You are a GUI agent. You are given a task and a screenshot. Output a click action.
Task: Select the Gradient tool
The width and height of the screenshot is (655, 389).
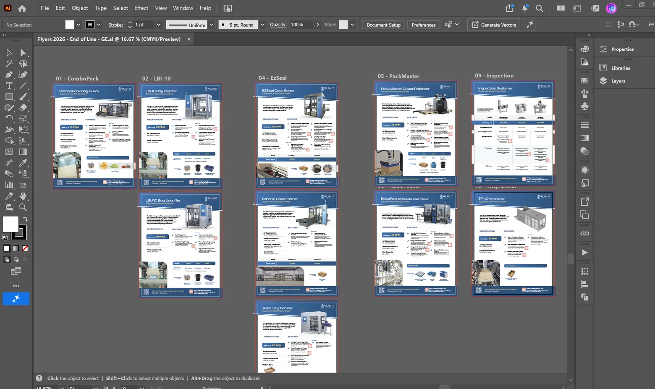click(x=23, y=151)
